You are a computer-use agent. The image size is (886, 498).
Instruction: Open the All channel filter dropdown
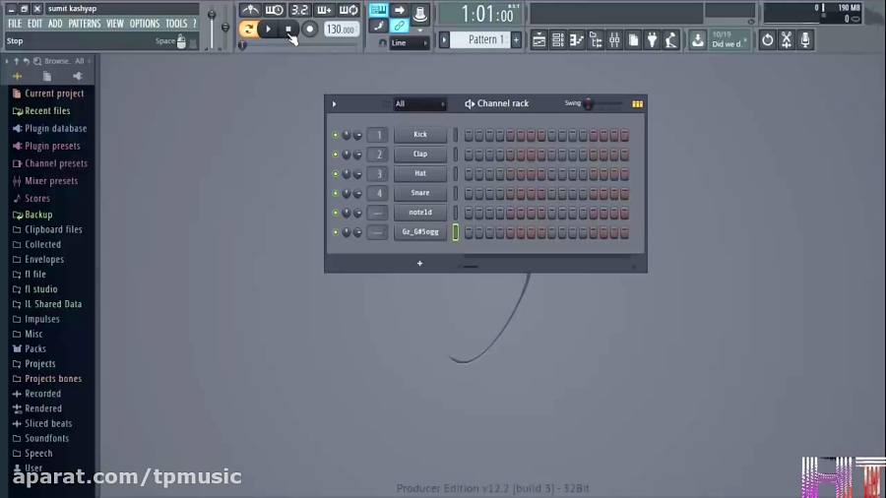419,104
